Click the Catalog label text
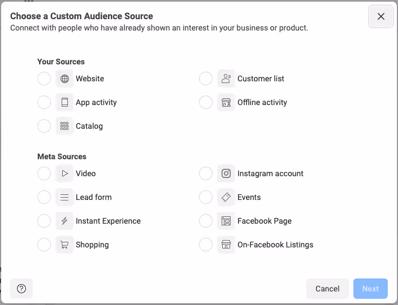398x305 pixels. click(89, 127)
